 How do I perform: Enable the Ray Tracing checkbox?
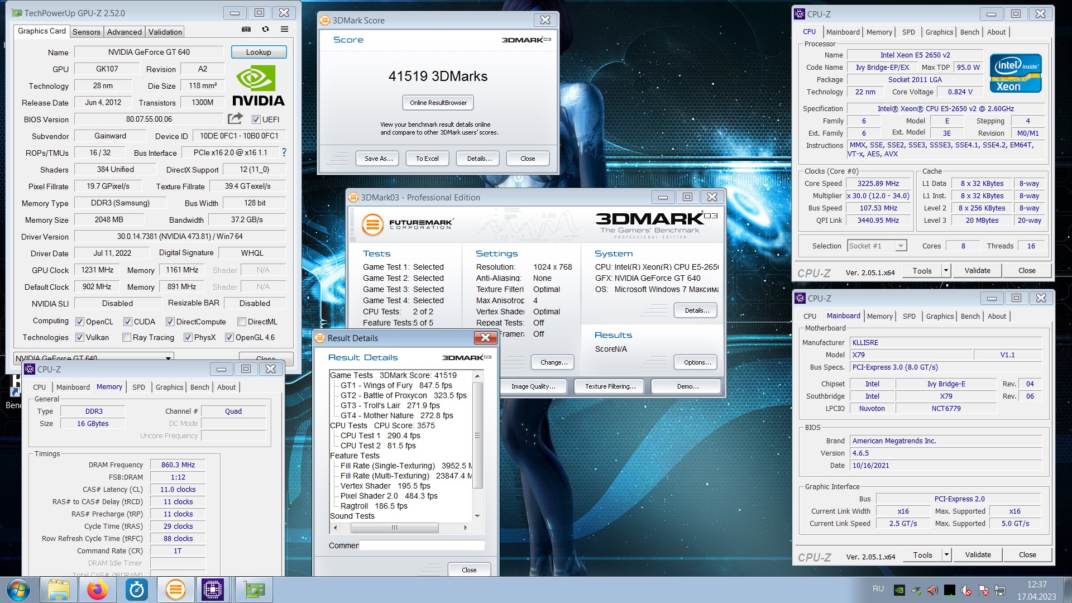127,337
